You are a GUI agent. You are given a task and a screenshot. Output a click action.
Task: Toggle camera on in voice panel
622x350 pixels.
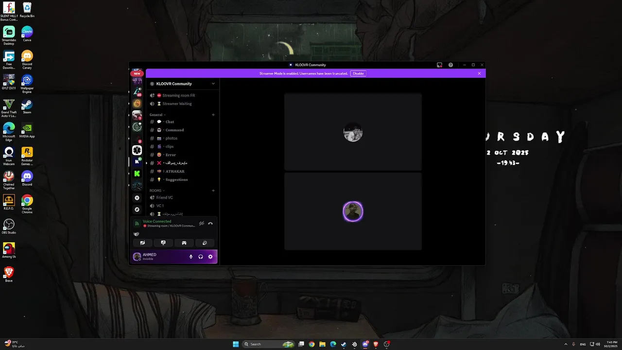click(142, 243)
